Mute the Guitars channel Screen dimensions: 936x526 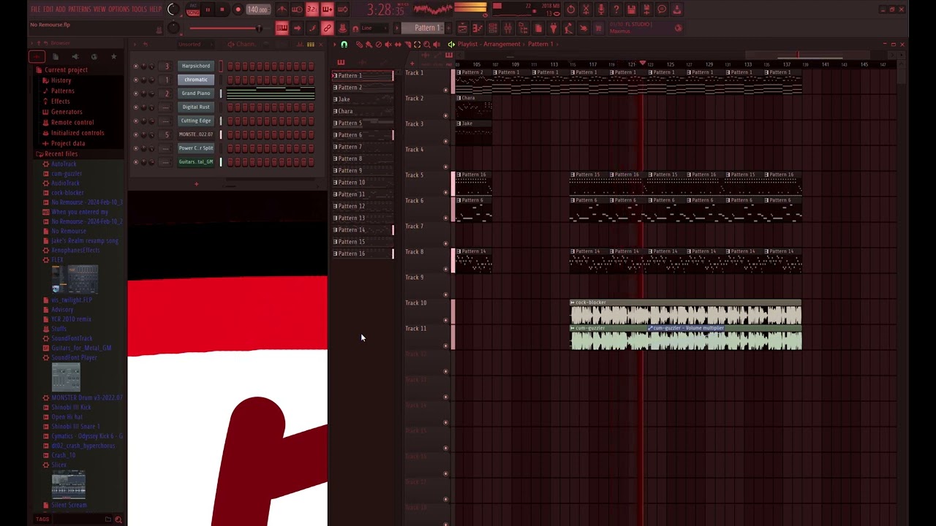135,161
